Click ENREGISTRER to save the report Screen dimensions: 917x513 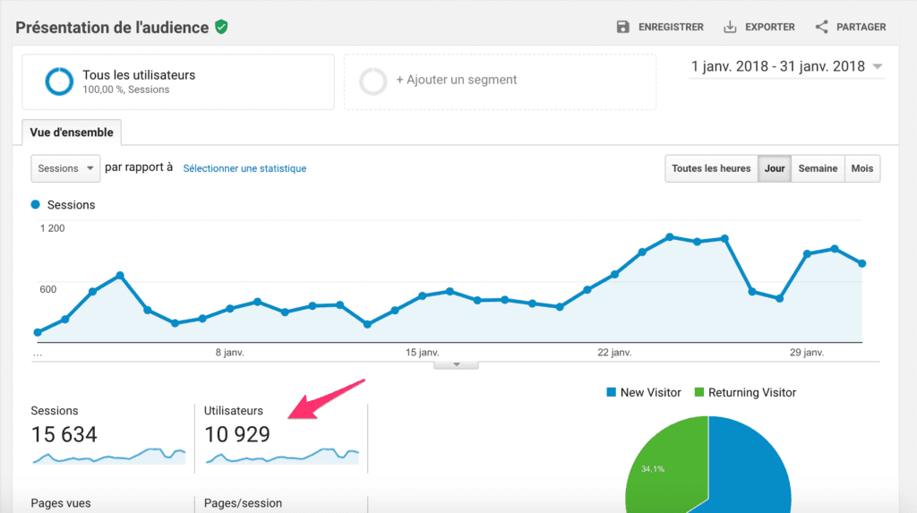pyautogui.click(x=671, y=27)
